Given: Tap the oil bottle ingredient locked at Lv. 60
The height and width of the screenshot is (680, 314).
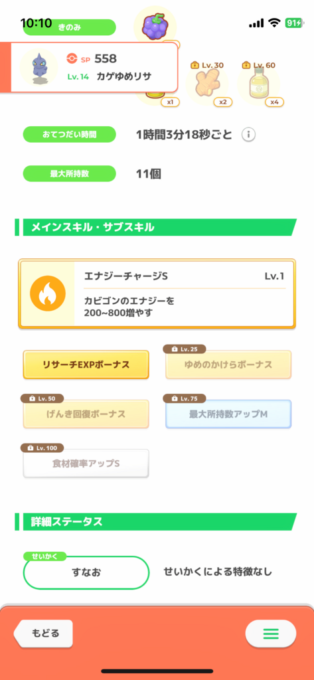Looking at the screenshot, I should 258,84.
